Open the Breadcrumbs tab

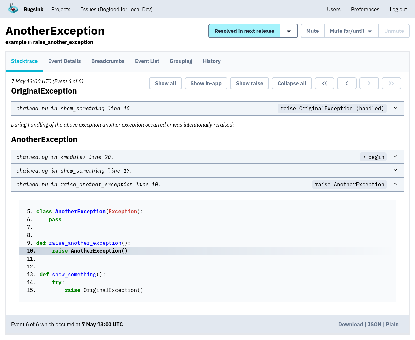click(x=108, y=61)
